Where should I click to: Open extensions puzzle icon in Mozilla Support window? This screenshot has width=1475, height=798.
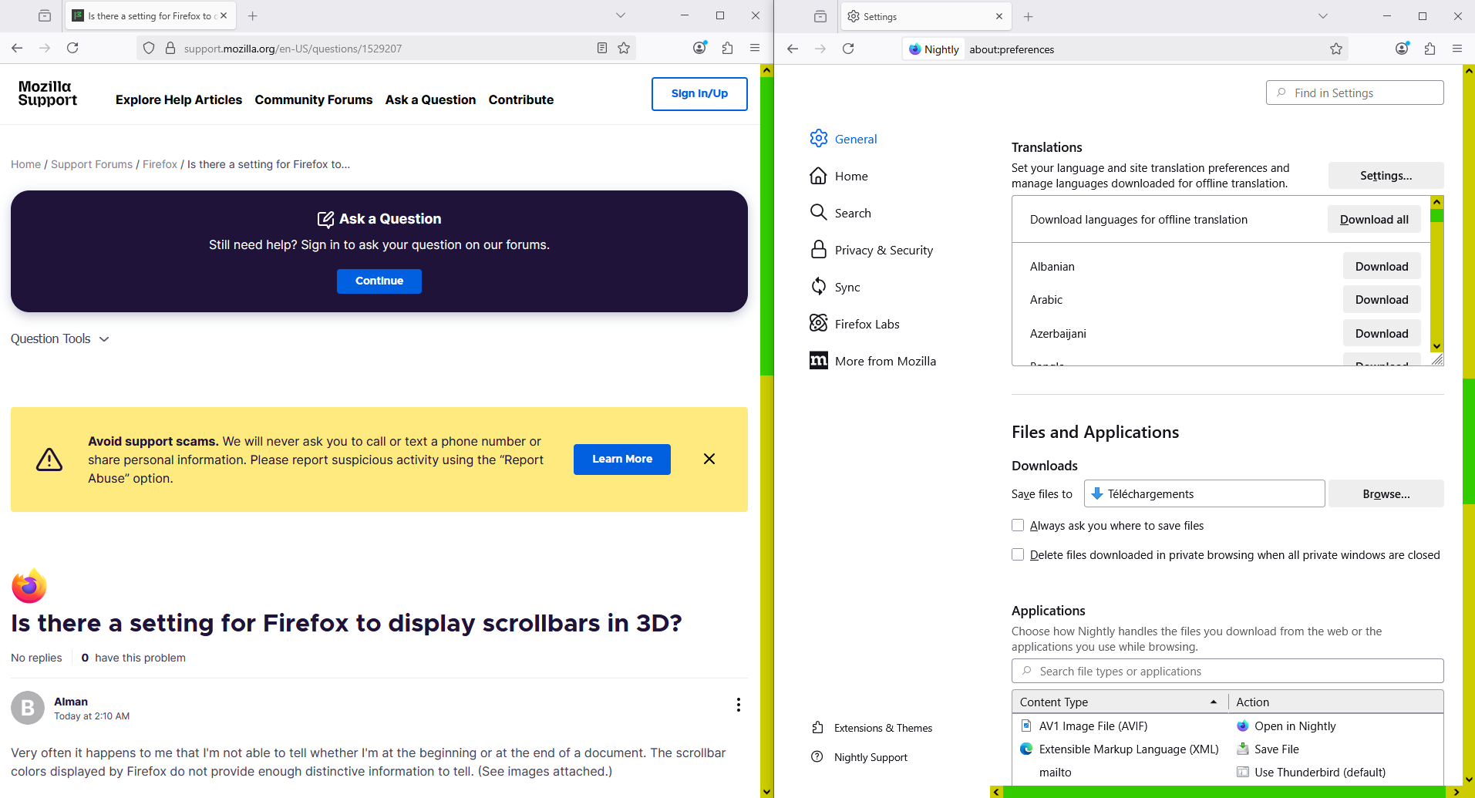coord(727,48)
